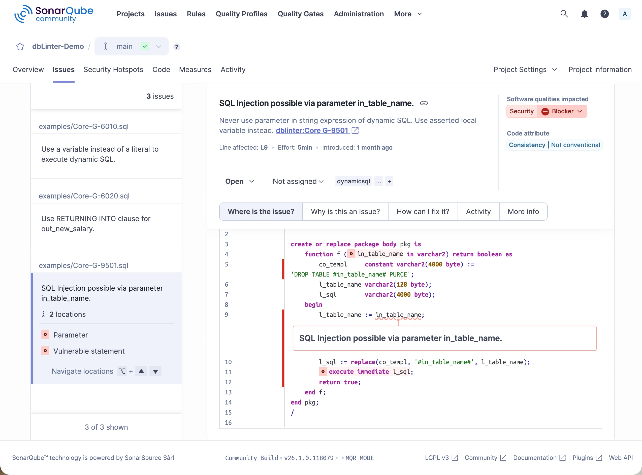Click the search magnifier icon
642x475 pixels.
click(564, 14)
